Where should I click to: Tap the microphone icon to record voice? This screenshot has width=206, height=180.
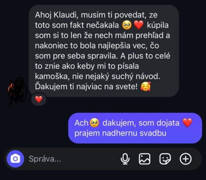point(125,159)
